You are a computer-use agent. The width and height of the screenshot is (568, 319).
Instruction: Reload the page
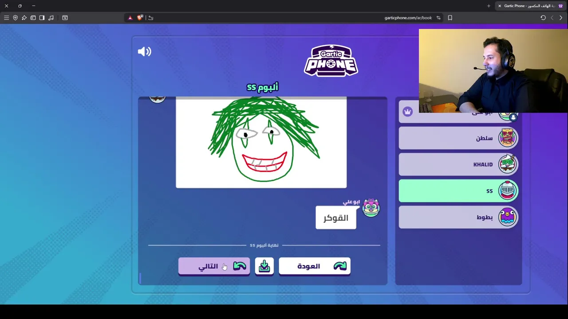point(543,18)
